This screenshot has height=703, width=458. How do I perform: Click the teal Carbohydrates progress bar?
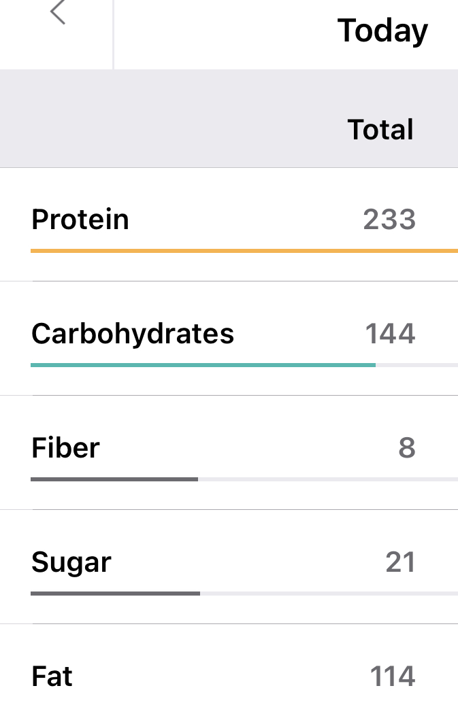[203, 365]
